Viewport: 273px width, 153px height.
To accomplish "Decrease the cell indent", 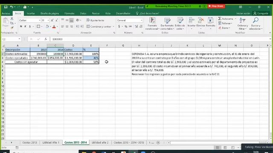I will [x=77, y=26].
